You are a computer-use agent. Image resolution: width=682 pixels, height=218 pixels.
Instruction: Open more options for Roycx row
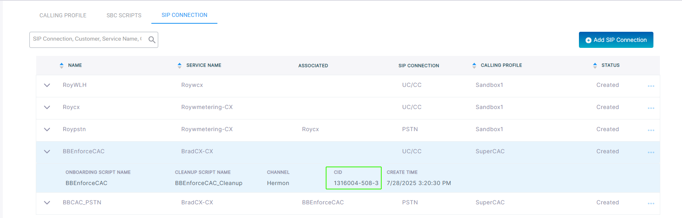[651, 108]
